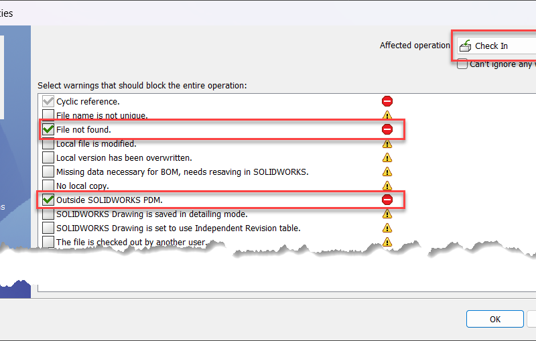
Task: Click red block icon for Outside SOLIDWORKS PDM
Action: pos(387,200)
